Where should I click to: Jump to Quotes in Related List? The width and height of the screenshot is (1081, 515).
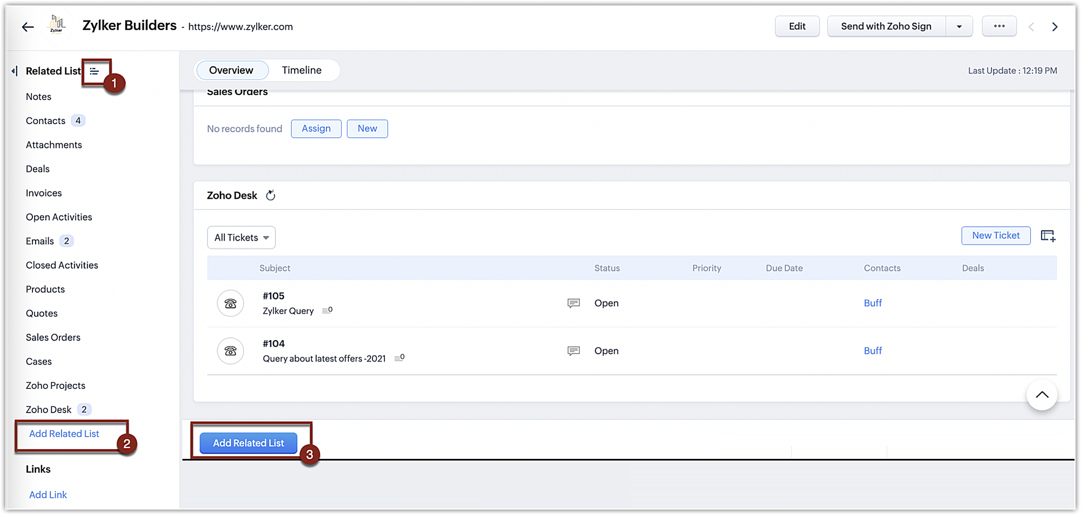42,314
